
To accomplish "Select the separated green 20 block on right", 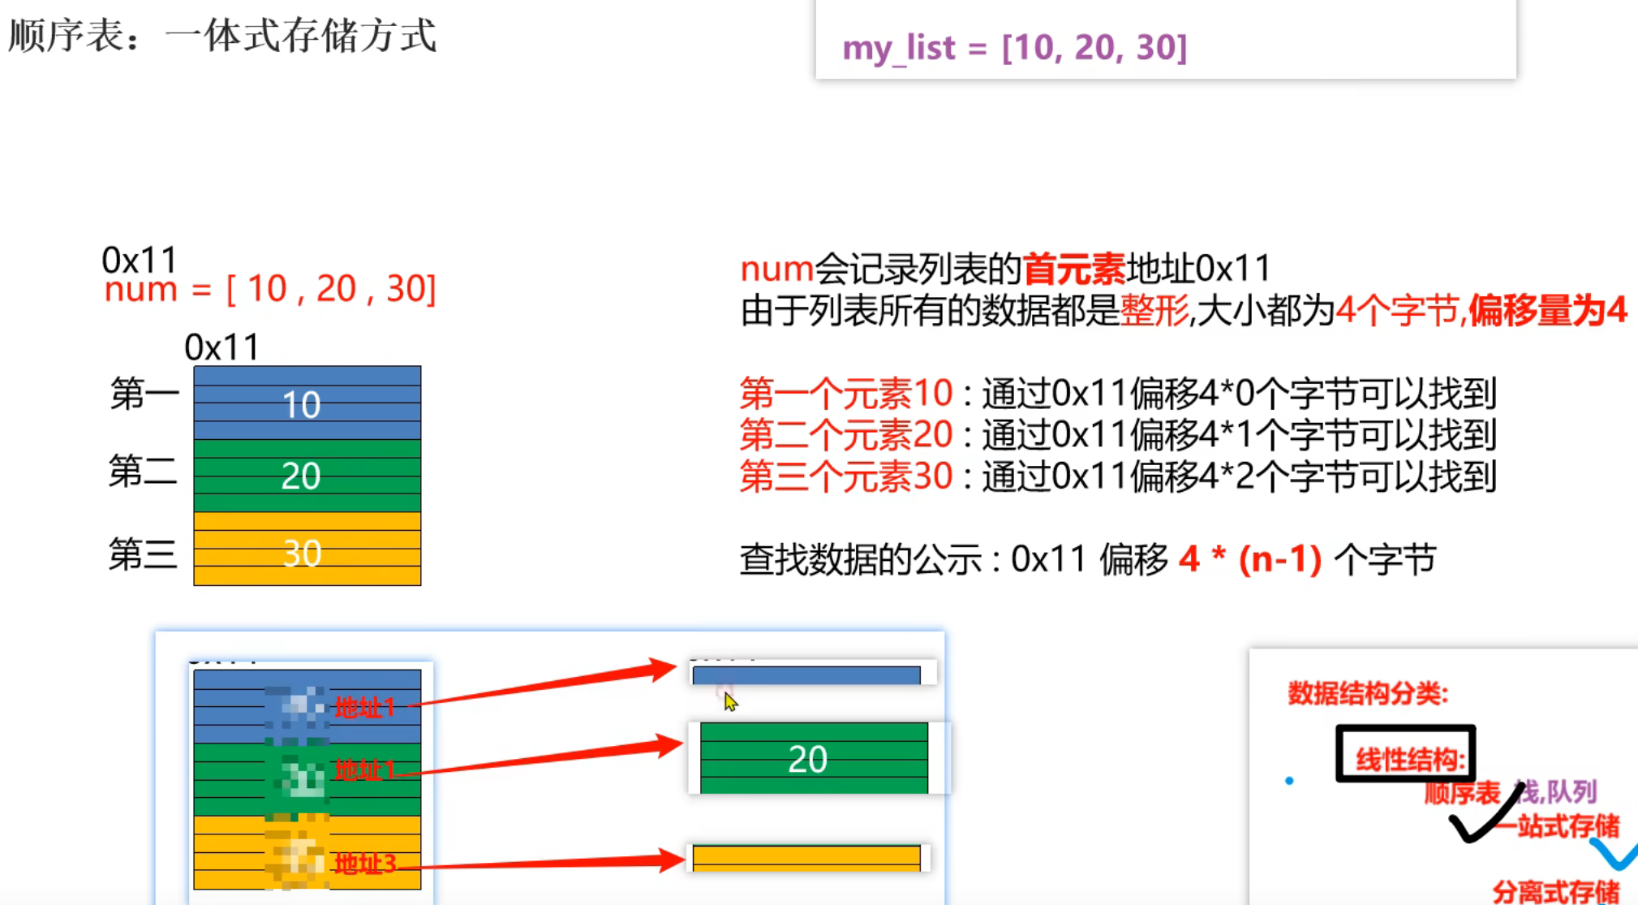I will [x=813, y=758].
